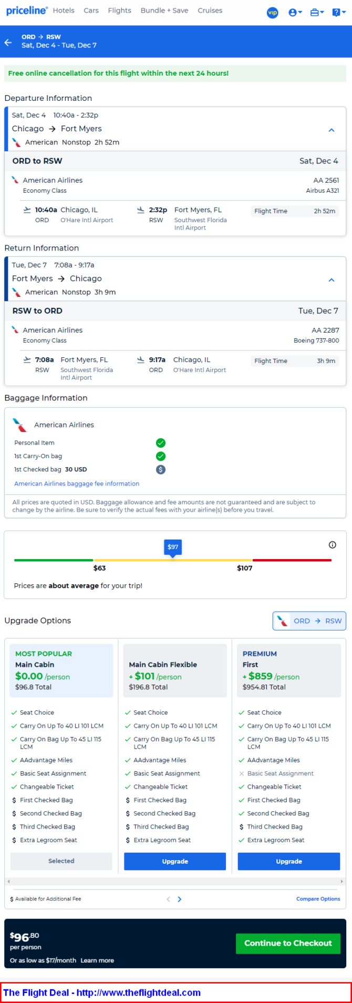Click Continue to Checkout button
The width and height of the screenshot is (352, 1003).
tap(288, 943)
